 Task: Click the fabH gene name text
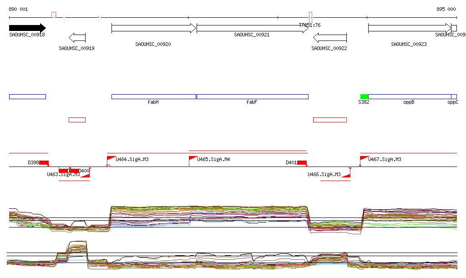pos(153,102)
